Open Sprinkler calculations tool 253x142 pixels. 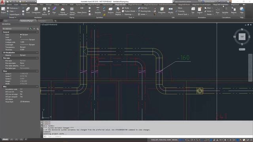point(225,10)
